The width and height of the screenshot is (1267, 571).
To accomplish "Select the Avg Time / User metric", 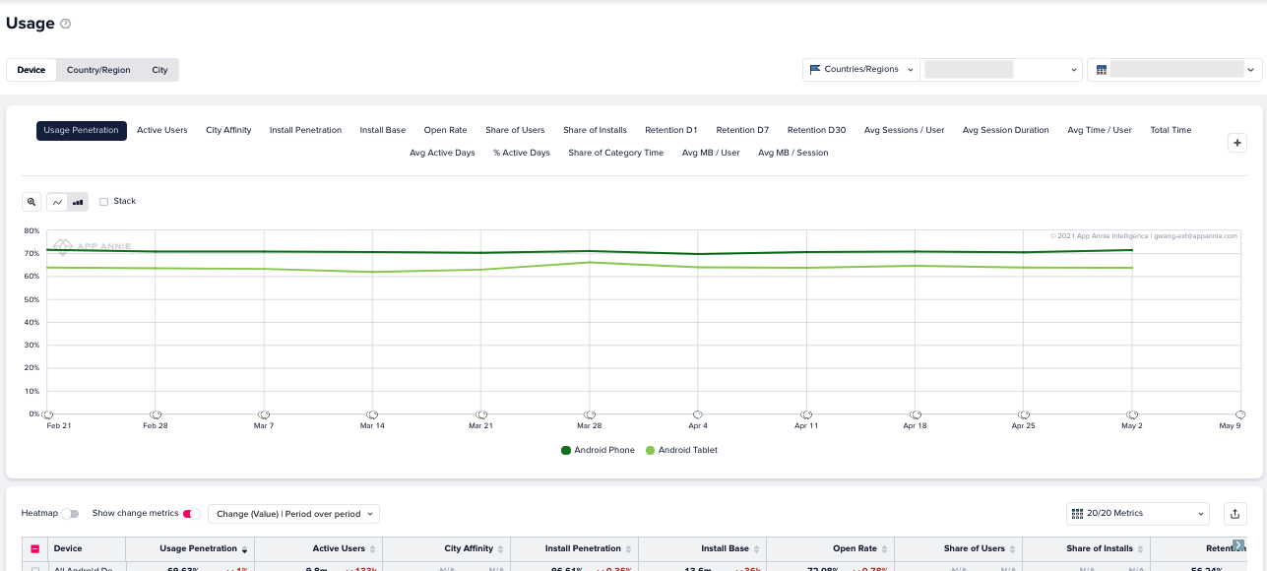I will pos(1100,130).
